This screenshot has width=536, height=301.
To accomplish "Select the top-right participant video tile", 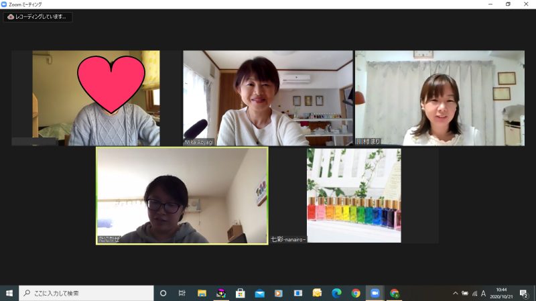I will tap(440, 98).
